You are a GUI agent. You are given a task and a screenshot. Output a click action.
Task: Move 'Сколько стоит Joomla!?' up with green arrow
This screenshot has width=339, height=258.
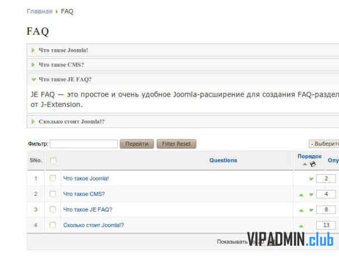pyautogui.click(x=301, y=226)
